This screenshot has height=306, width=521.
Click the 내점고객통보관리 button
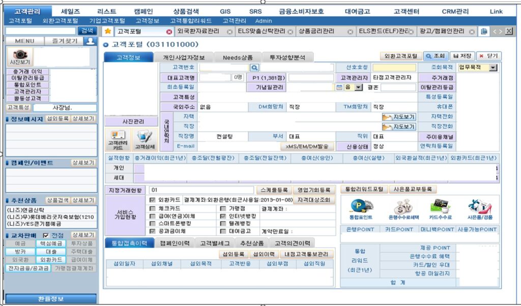pos(306,254)
